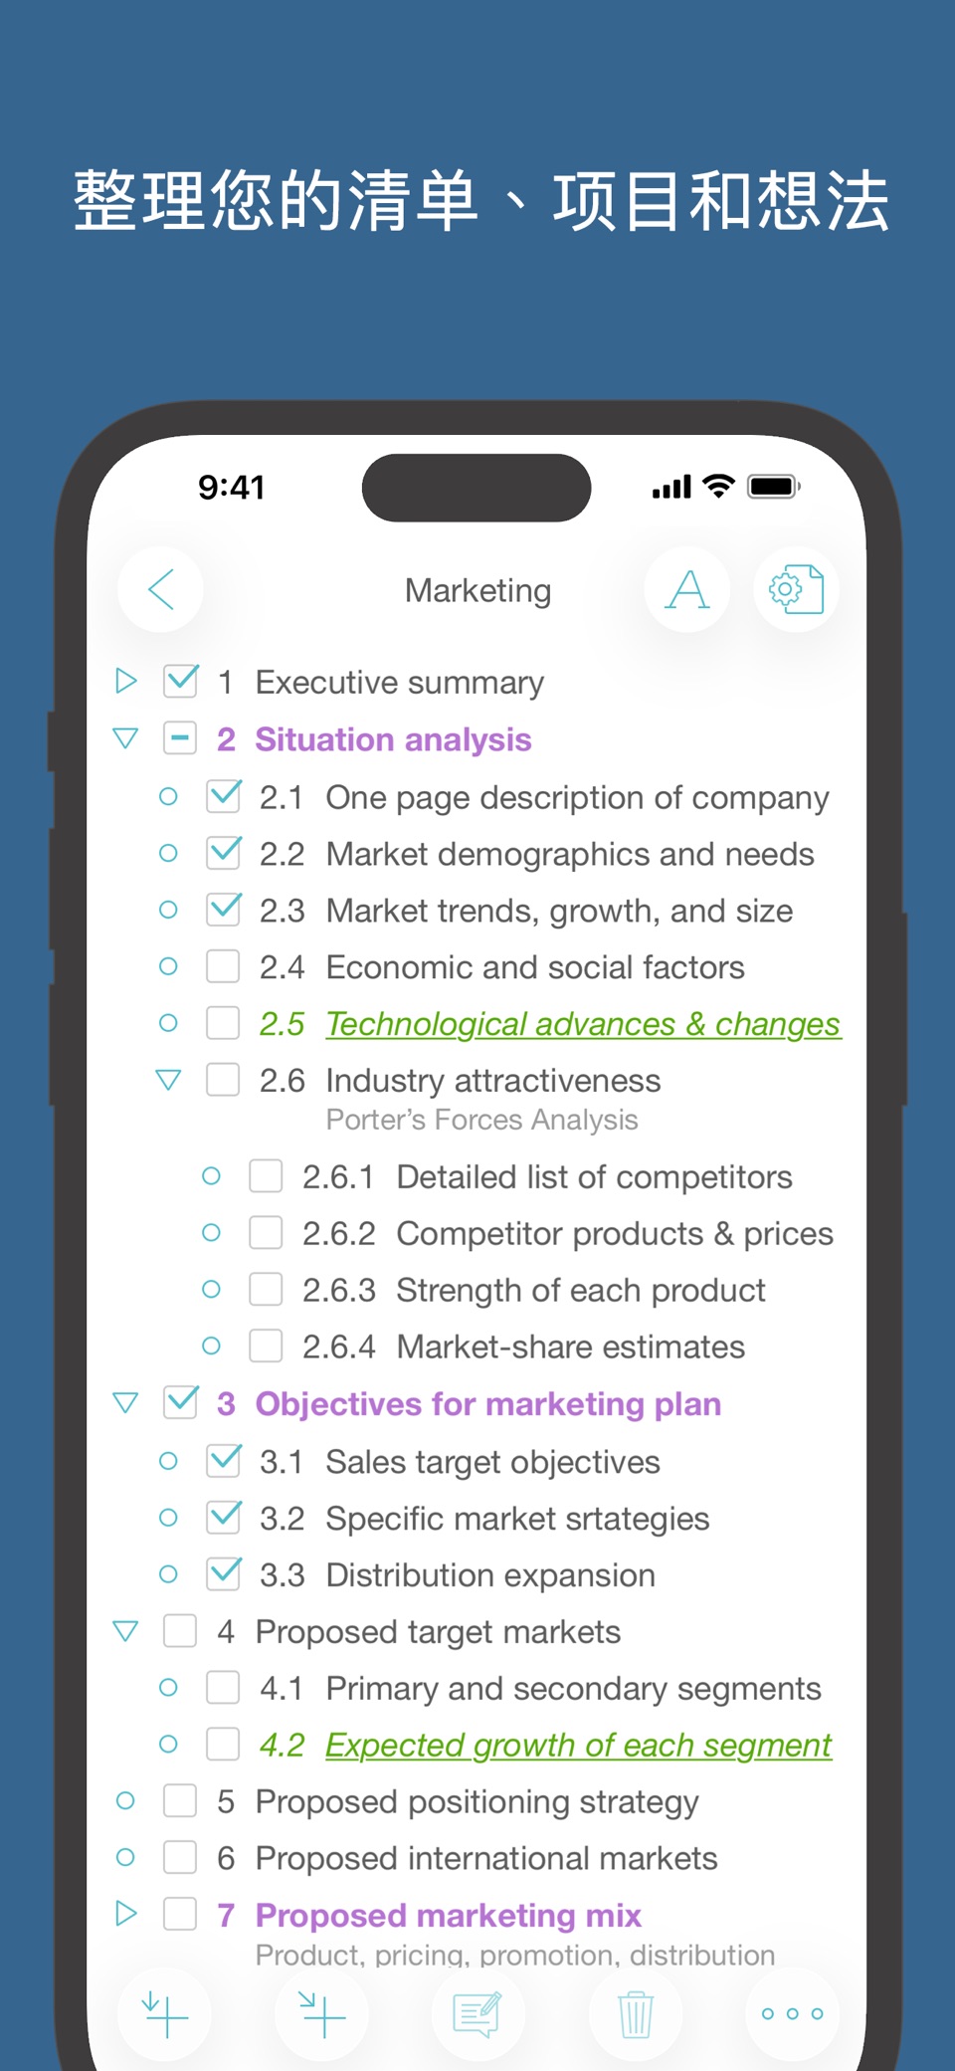
Task: Toggle the Situation analysis mixed-state checkbox
Action: pyautogui.click(x=180, y=738)
